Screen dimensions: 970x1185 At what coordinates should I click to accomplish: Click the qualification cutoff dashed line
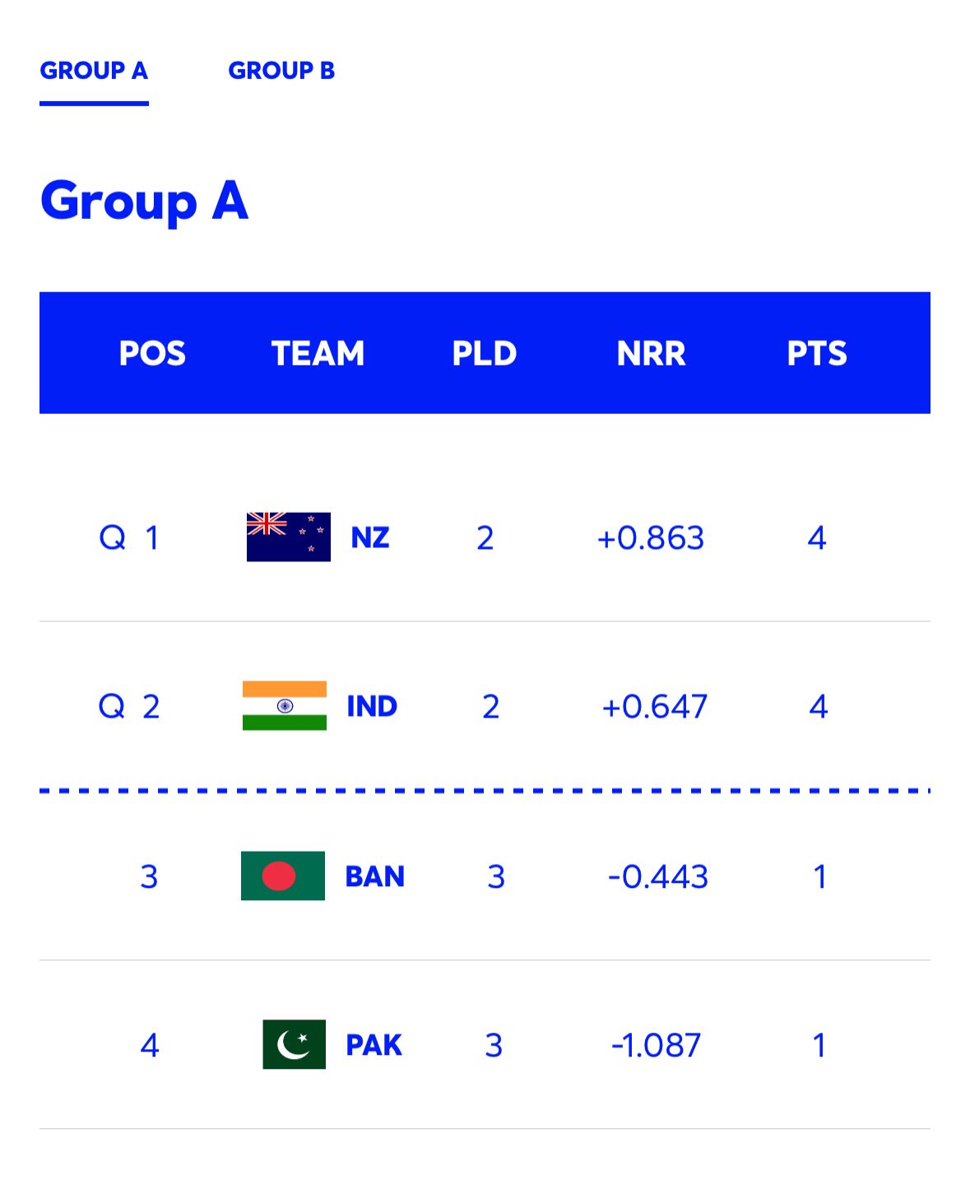click(485, 791)
